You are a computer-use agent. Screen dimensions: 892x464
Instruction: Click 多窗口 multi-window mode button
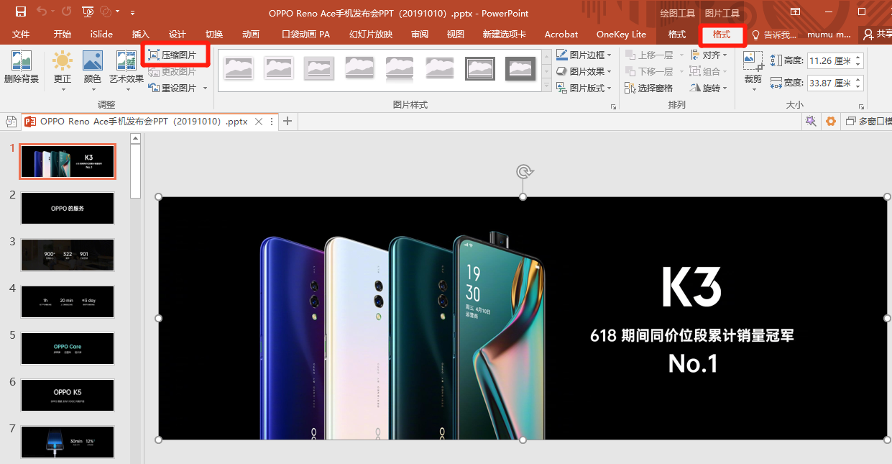tap(869, 122)
